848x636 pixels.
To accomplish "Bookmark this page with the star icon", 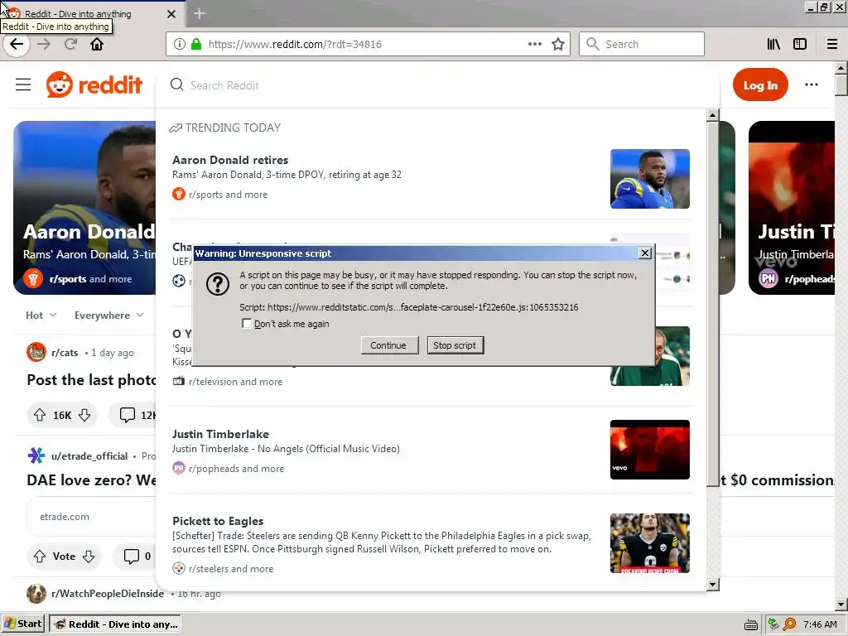I will click(x=558, y=45).
